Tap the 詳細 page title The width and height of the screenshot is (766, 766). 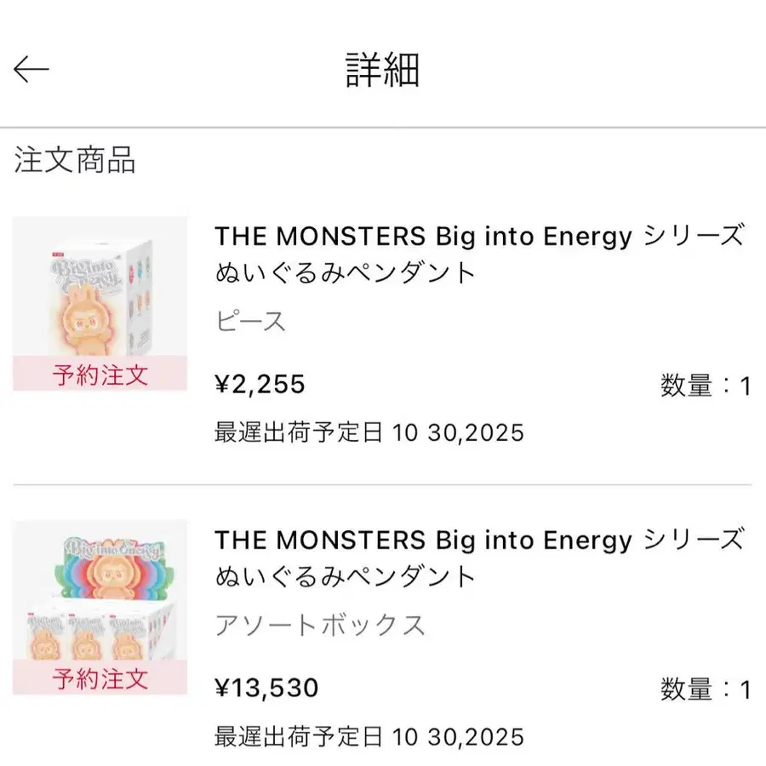pyautogui.click(x=382, y=70)
